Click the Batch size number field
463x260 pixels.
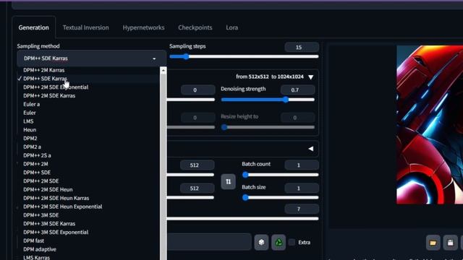coord(302,188)
